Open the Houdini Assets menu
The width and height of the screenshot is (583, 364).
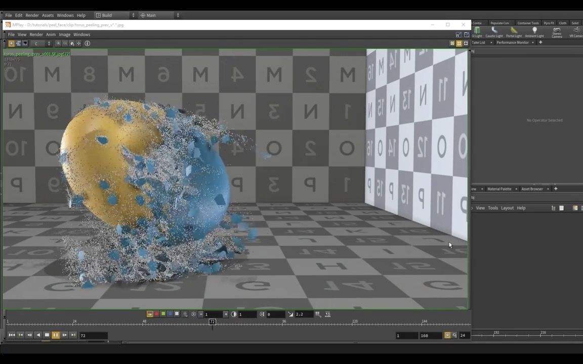click(x=48, y=15)
